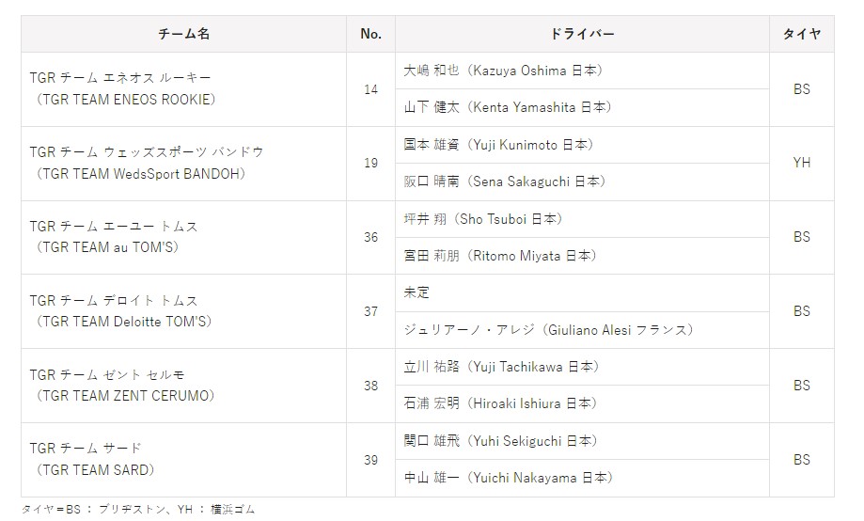Viewport: 864px width, 521px height.
Task: Click car number 38 cell
Action: point(370,386)
